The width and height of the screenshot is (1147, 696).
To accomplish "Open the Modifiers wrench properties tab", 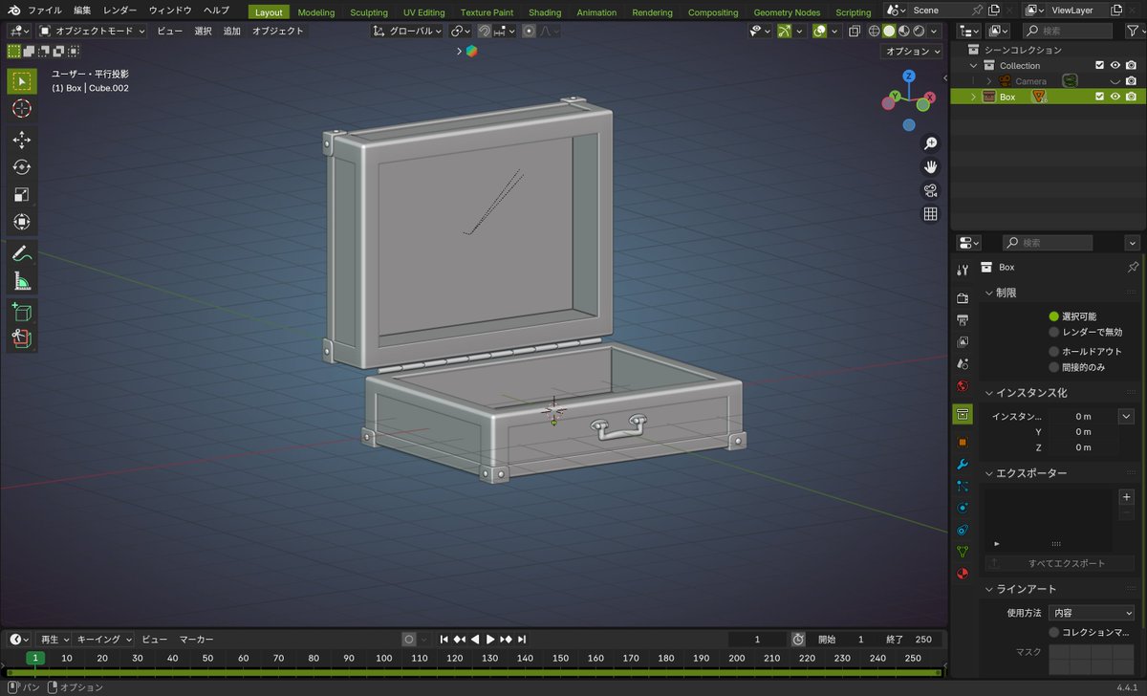I will coord(963,464).
